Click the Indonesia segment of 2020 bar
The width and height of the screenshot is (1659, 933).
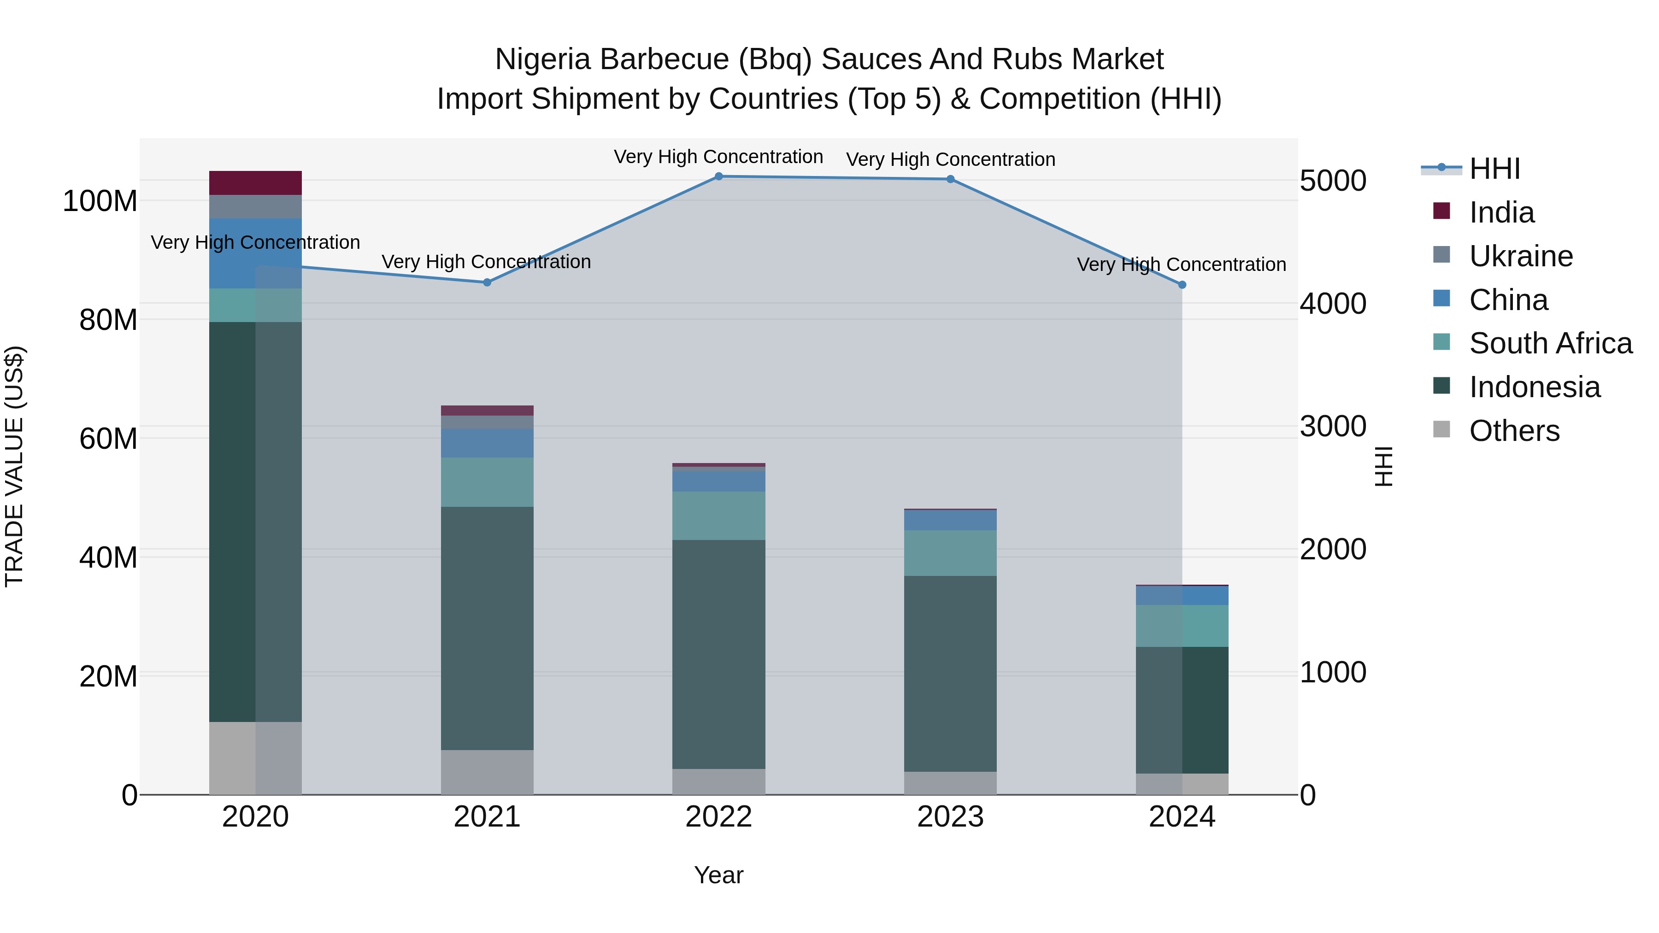coord(256,522)
